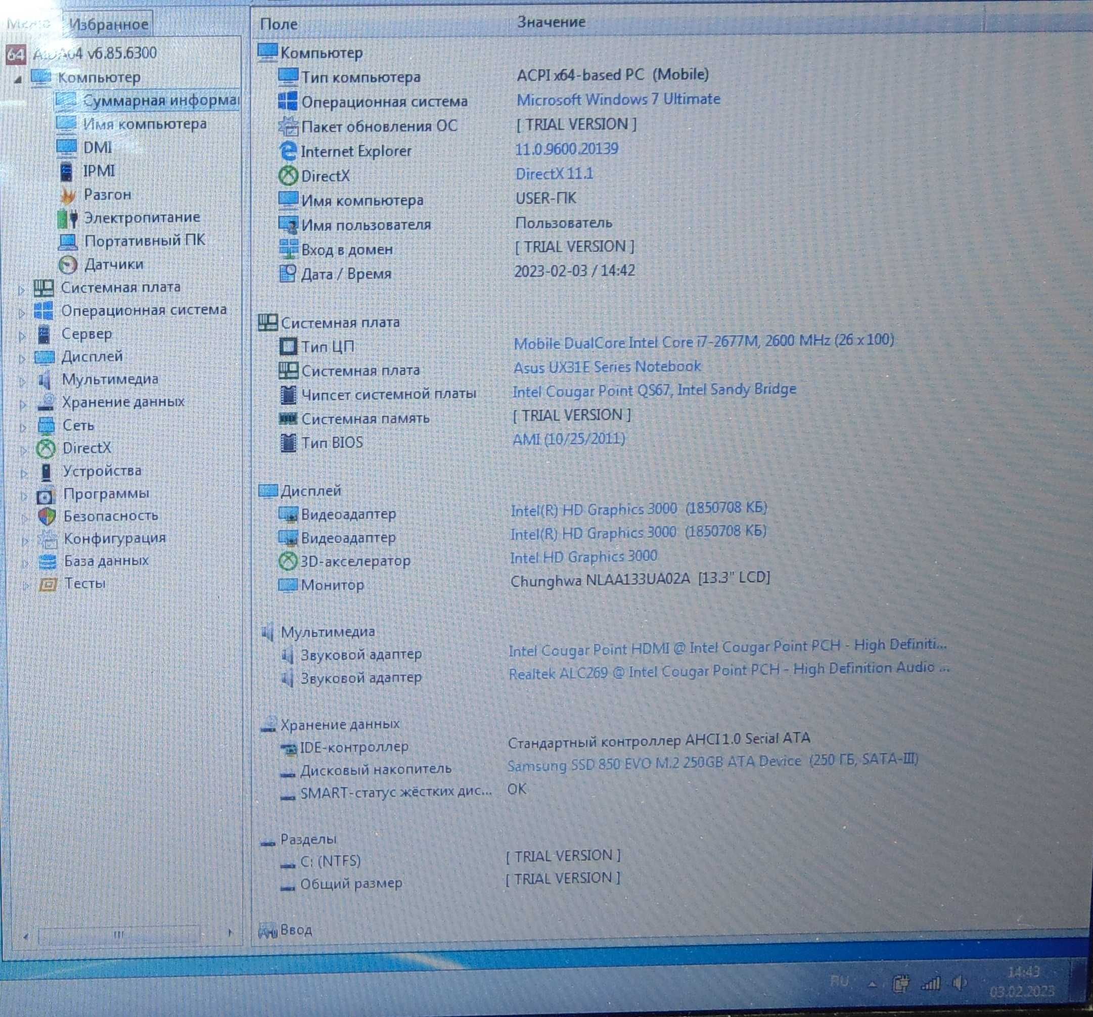The width and height of the screenshot is (1093, 1017).
Task: Click the Конфигурация icon in tree
Action: [48, 539]
